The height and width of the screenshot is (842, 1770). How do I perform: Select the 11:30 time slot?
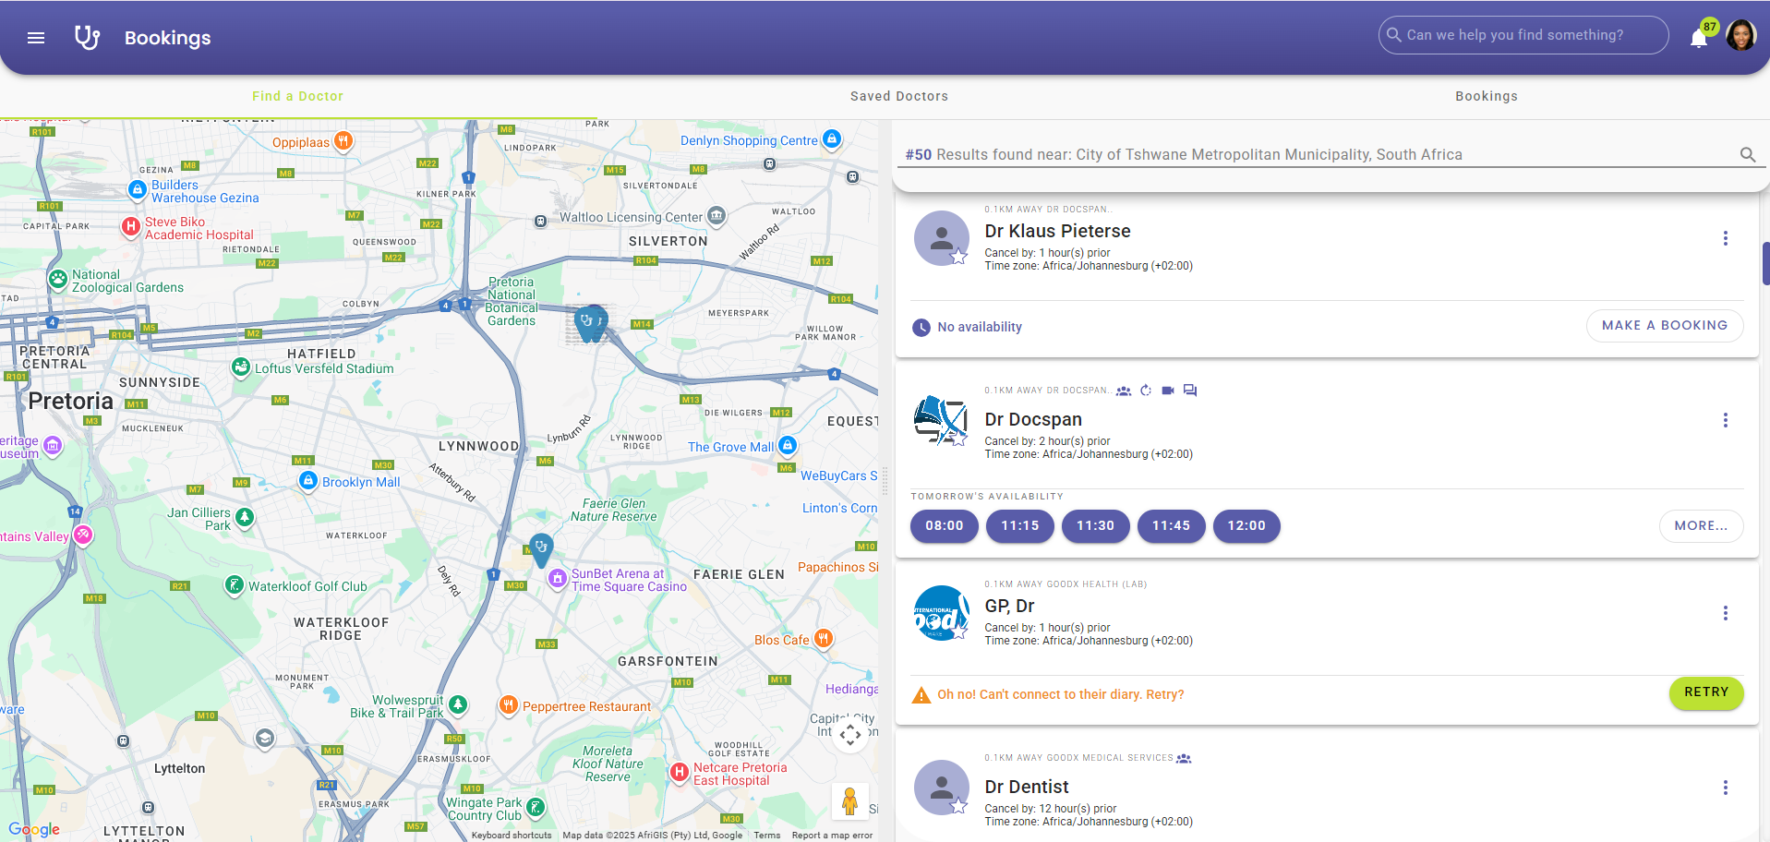coord(1096,526)
